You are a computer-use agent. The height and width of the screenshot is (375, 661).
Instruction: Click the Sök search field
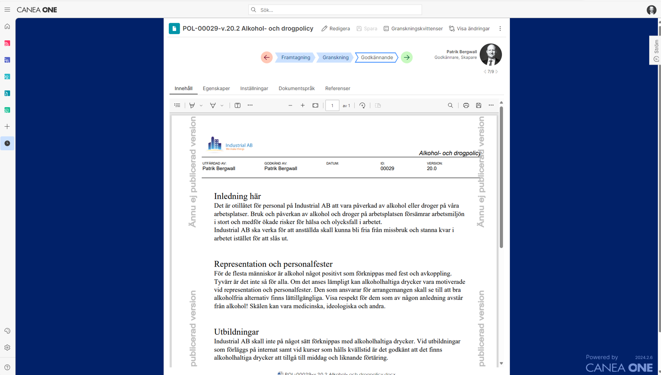335,10
